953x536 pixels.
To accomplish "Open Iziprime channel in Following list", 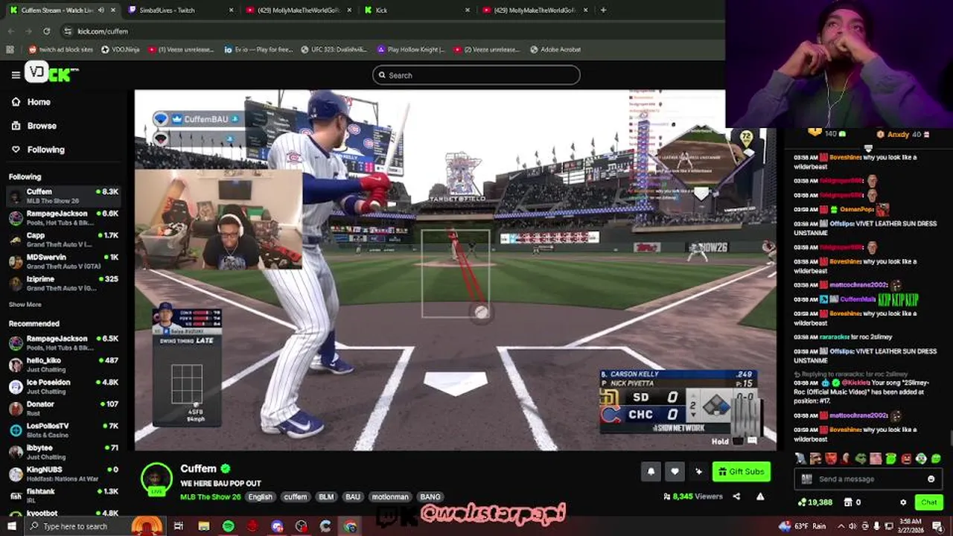I will tap(63, 283).
